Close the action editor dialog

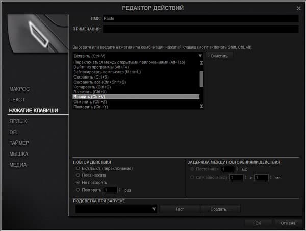[298, 8]
